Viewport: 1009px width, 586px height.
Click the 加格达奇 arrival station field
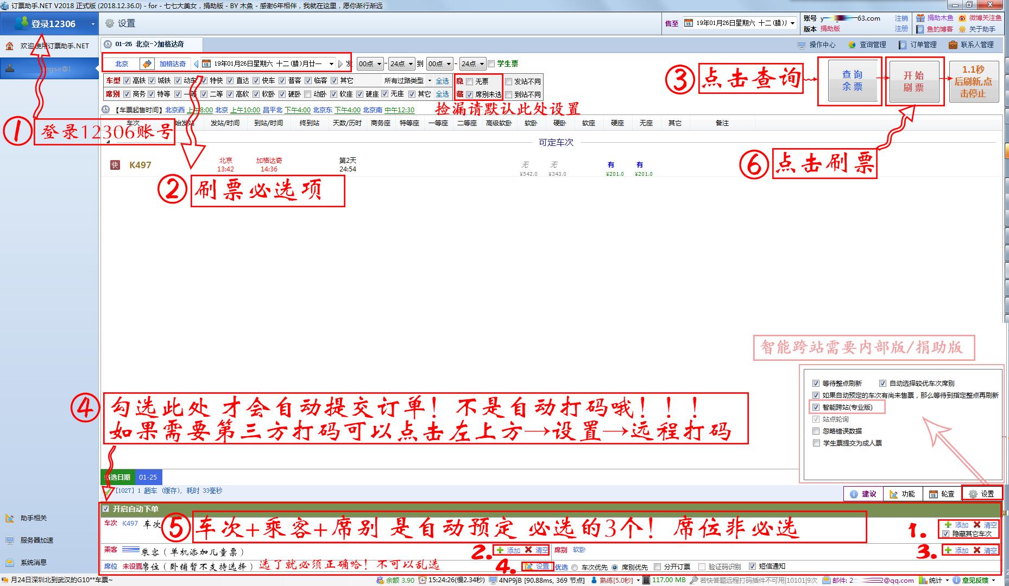click(173, 64)
